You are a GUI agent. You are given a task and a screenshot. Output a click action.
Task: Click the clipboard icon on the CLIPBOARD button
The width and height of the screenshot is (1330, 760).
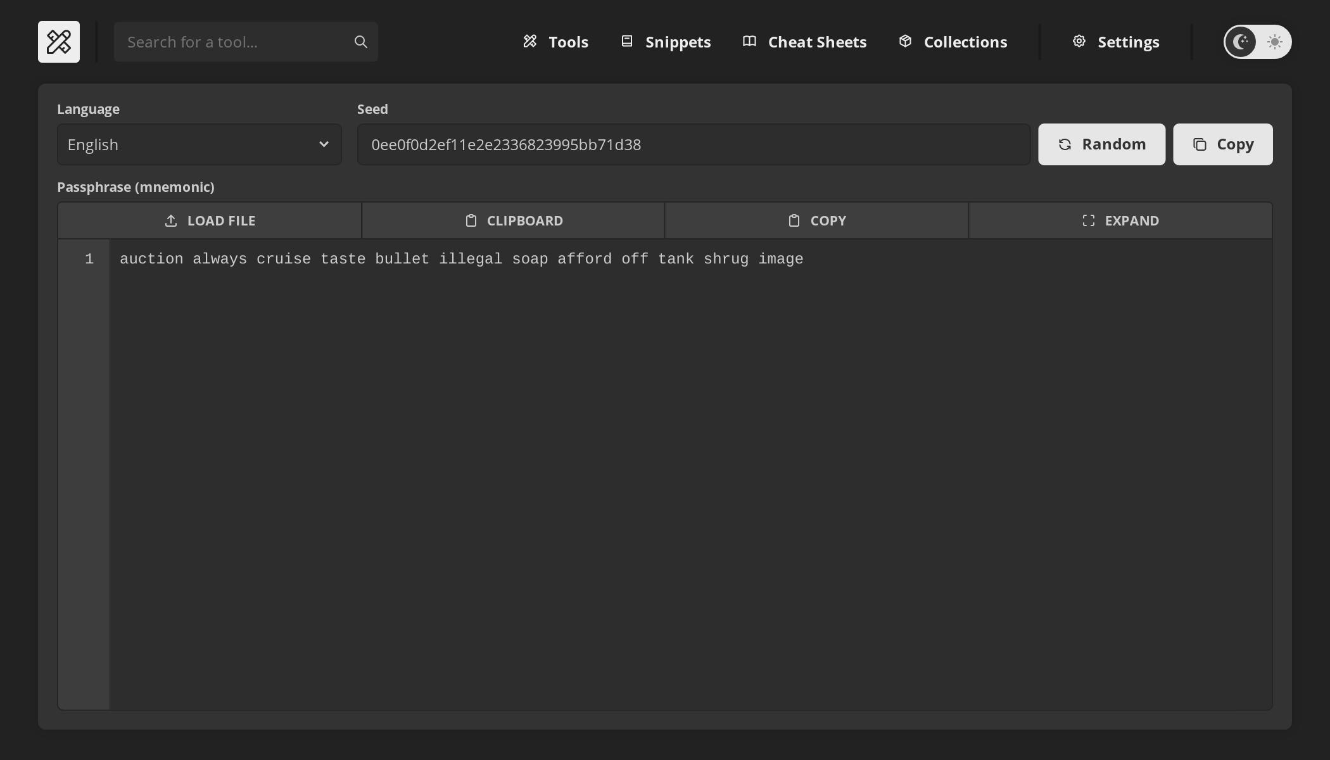click(471, 220)
